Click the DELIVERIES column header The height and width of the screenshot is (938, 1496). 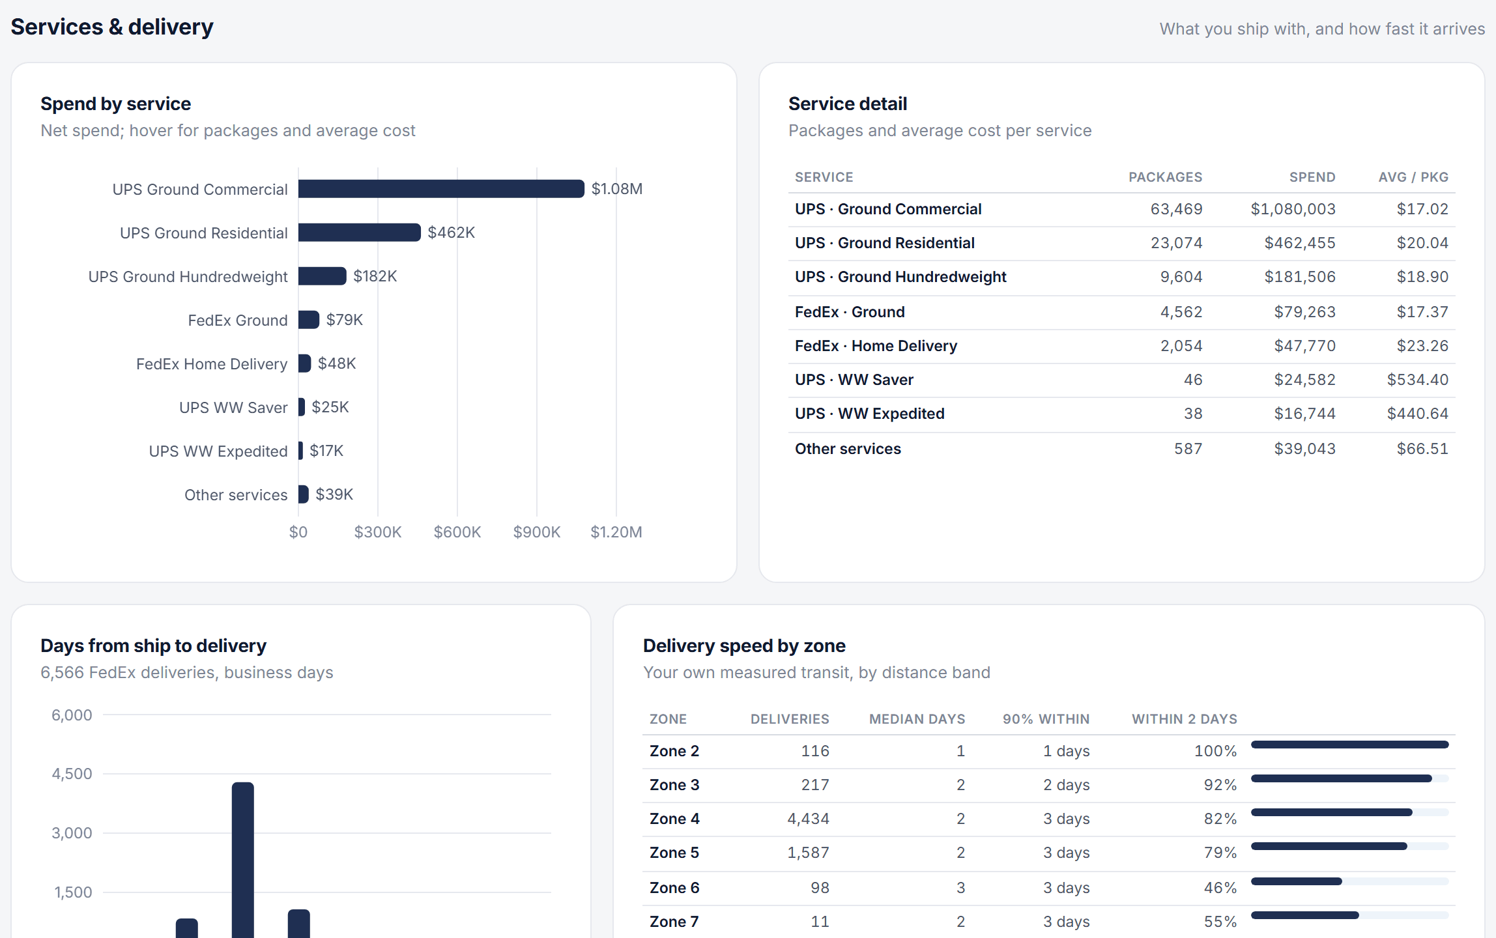pyautogui.click(x=790, y=719)
